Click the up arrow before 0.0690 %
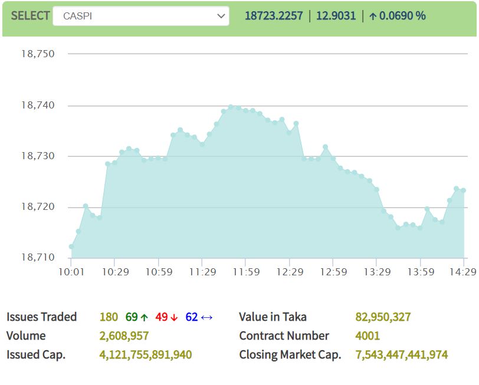Viewport: 479px width, 385px height. coord(373,16)
